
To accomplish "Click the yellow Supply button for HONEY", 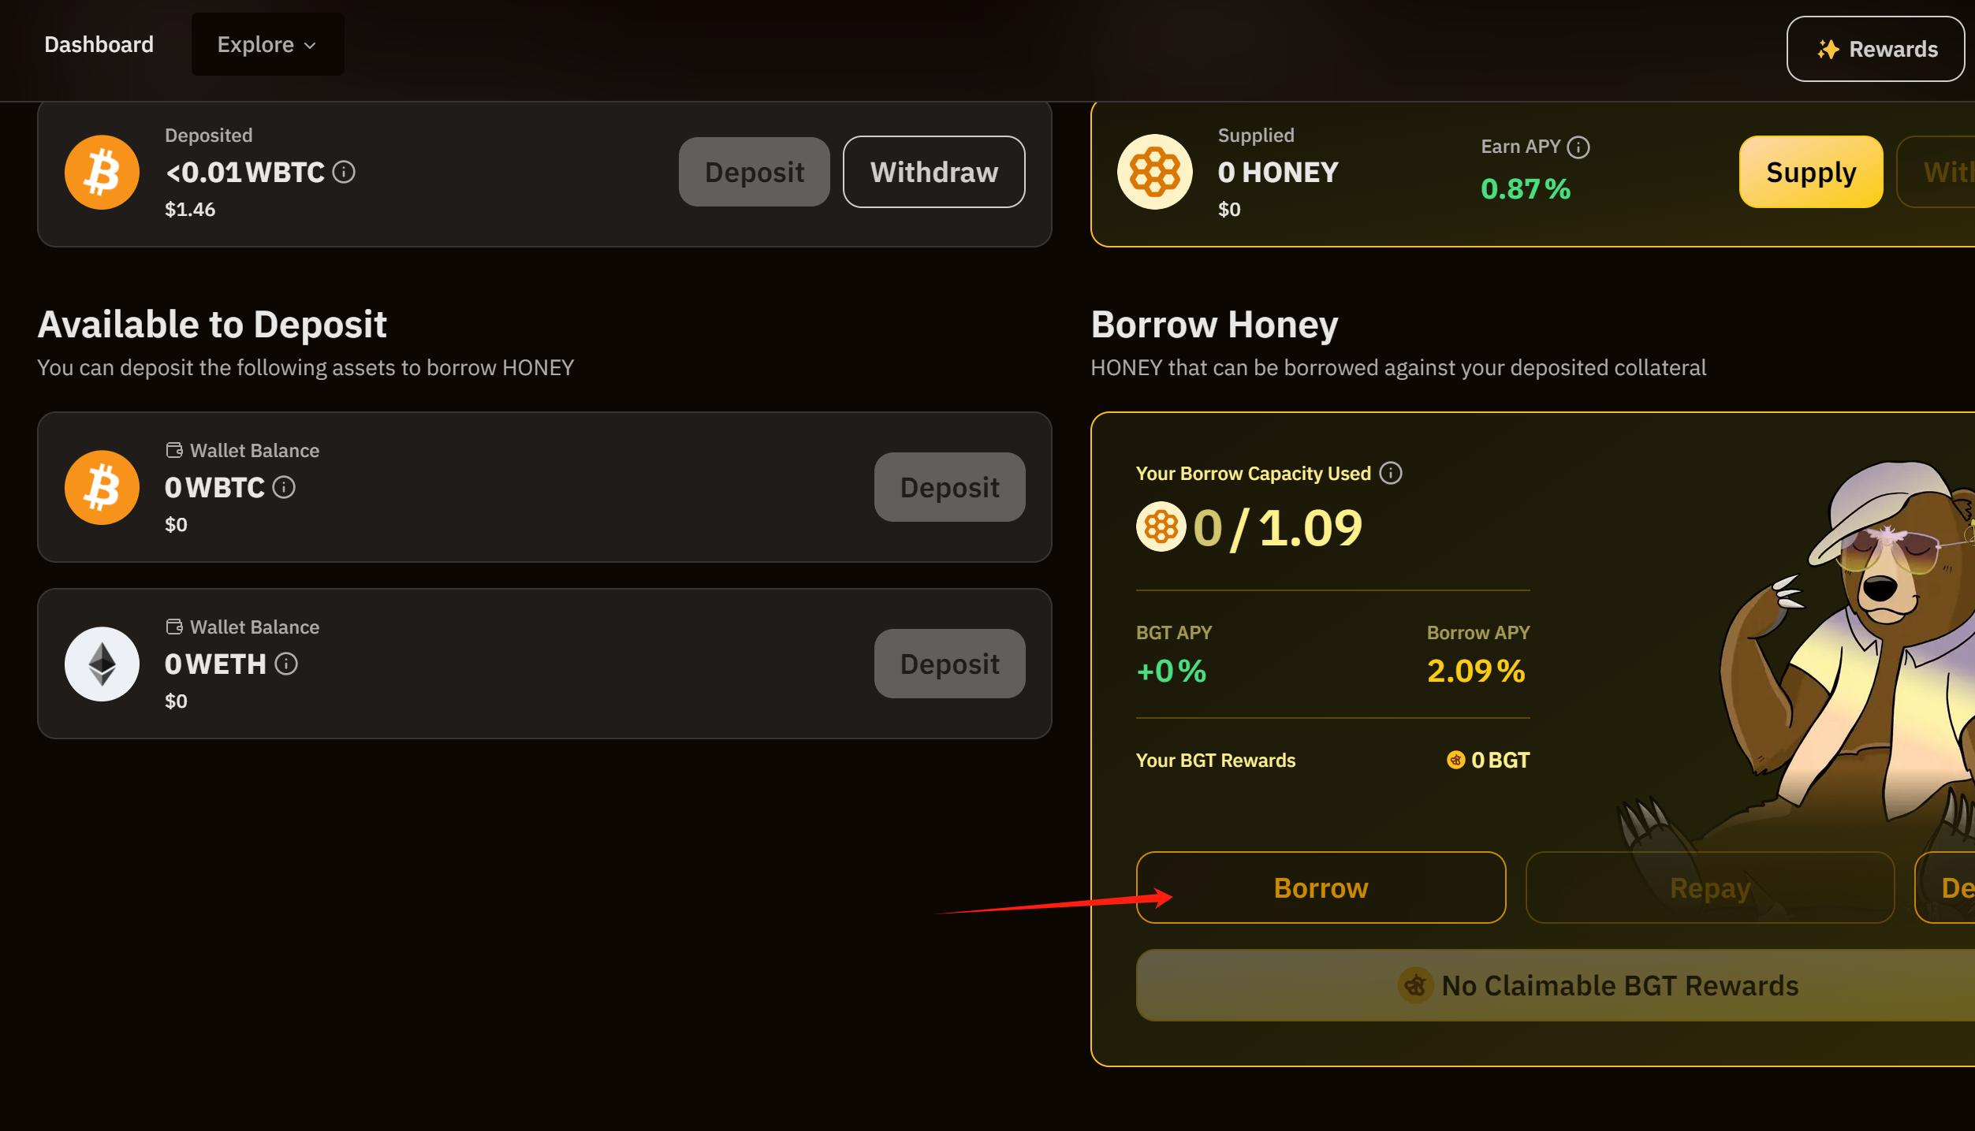I will pos(1810,173).
